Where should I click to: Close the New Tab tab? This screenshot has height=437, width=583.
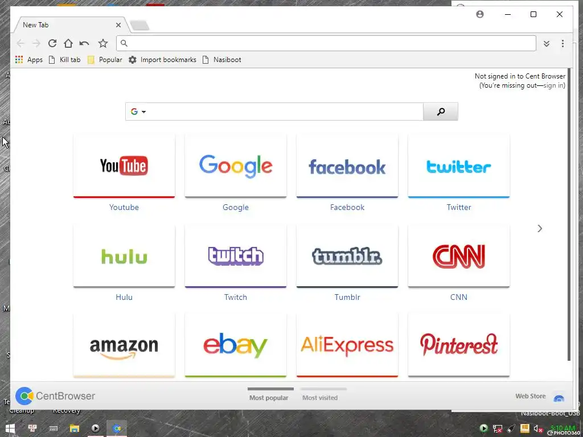[118, 25]
